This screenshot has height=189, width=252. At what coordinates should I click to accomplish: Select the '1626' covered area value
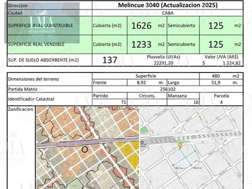[x=141, y=26]
